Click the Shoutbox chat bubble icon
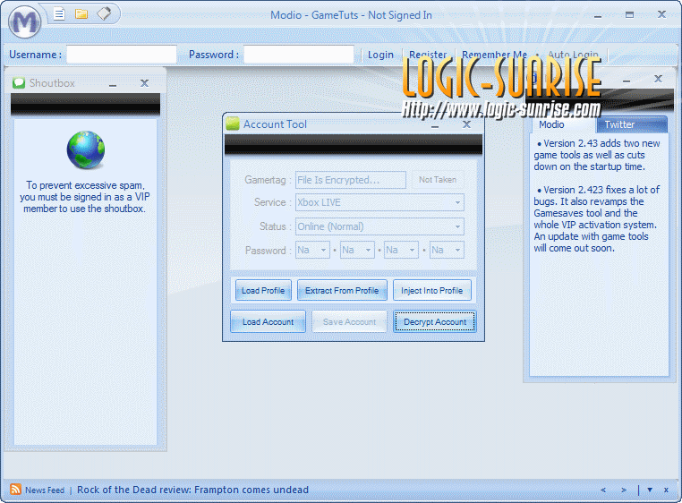The image size is (682, 503). coord(19,82)
